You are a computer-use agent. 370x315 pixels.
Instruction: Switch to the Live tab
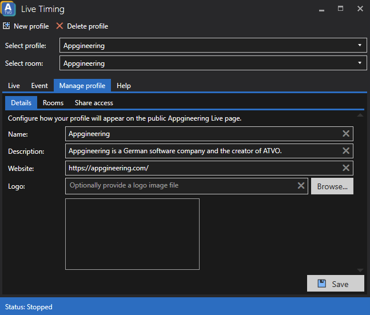coord(14,86)
